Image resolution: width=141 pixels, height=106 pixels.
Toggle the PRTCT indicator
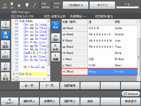click(56, 4)
